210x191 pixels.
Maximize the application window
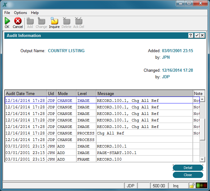click(x=189, y=3)
